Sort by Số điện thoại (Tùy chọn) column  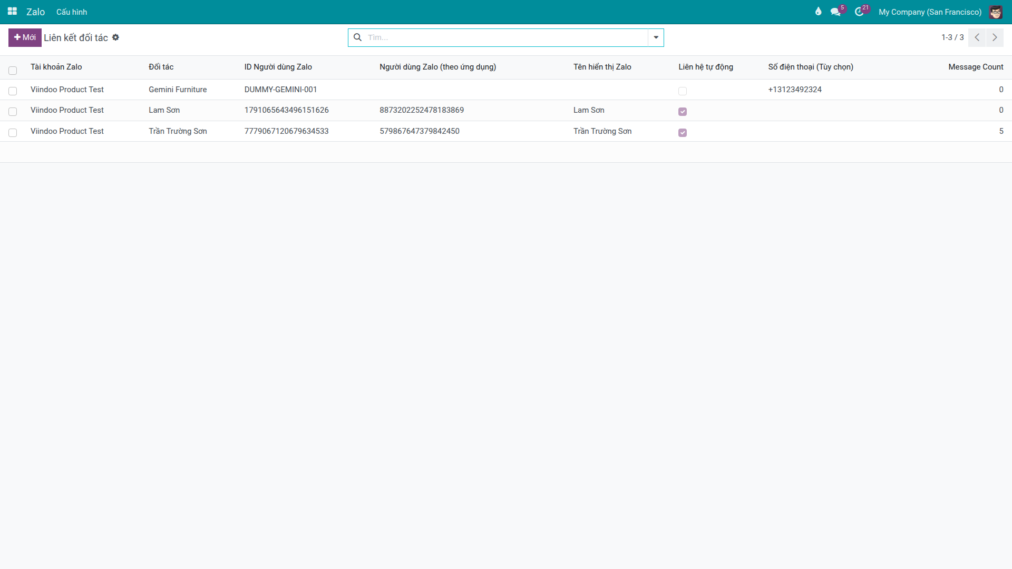coord(810,67)
